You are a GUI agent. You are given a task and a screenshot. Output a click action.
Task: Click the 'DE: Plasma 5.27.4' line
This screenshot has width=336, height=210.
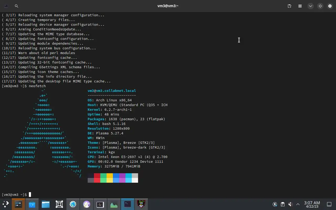point(106,133)
